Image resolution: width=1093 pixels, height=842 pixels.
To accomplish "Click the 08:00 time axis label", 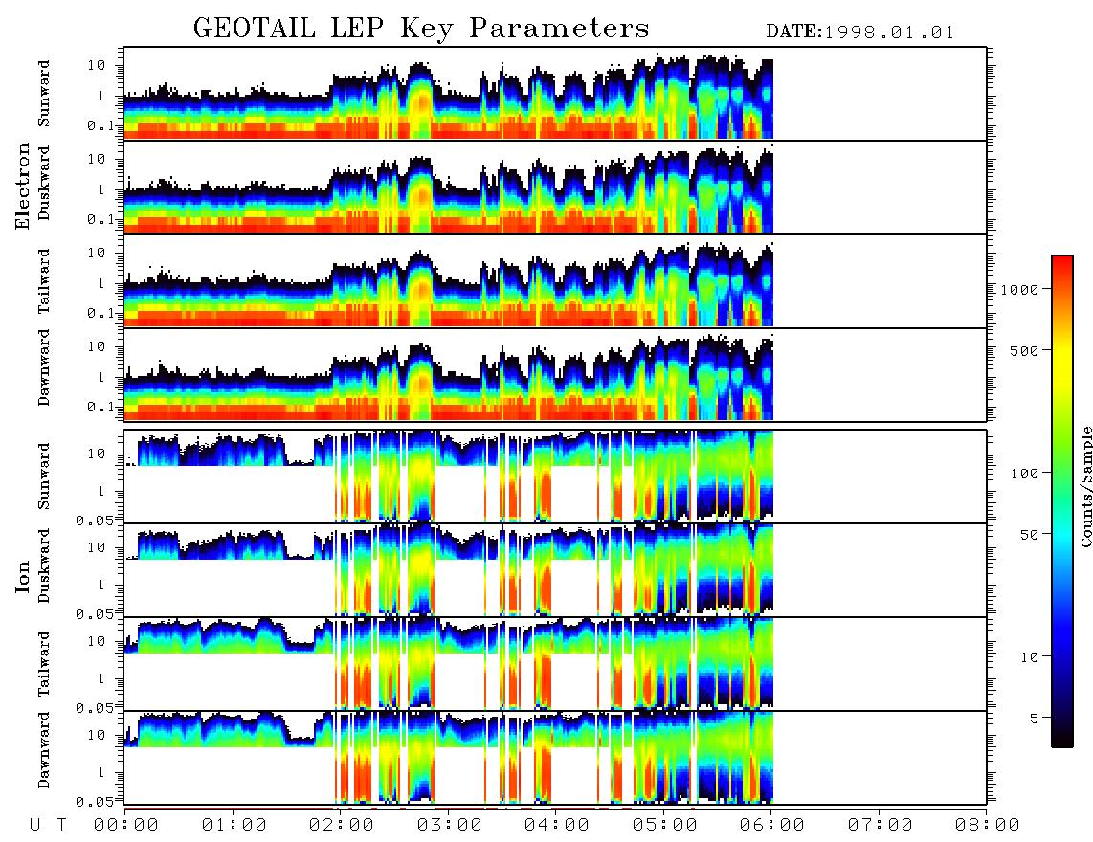I will tap(987, 826).
